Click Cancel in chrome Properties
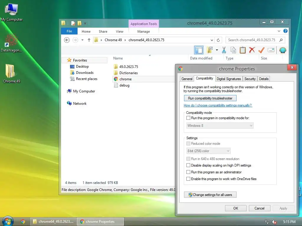This screenshot has width=302, height=226. click(260, 208)
